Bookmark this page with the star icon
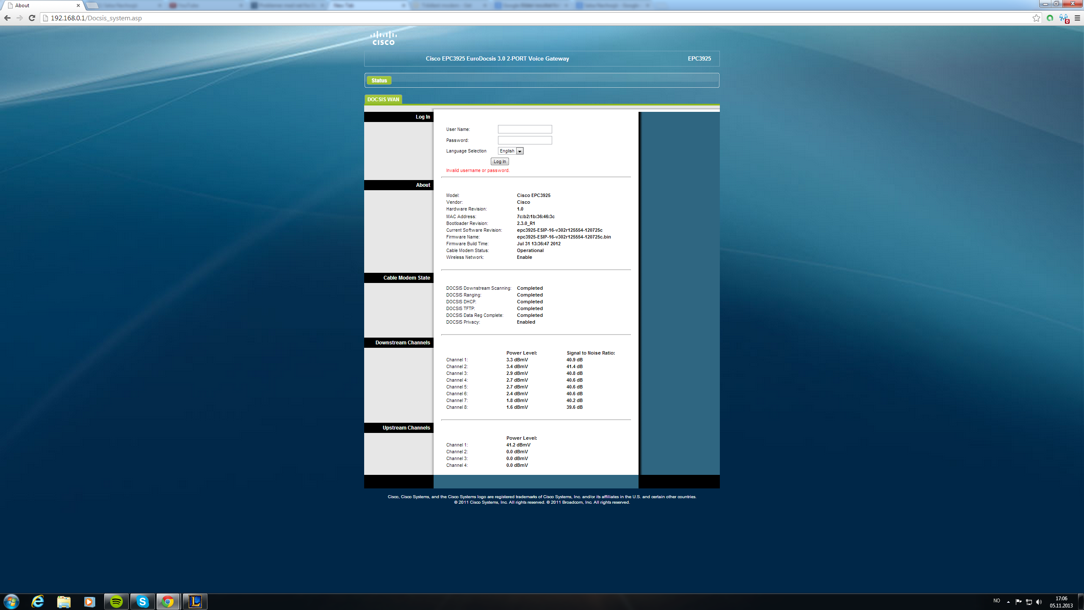The image size is (1084, 610). click(1036, 18)
